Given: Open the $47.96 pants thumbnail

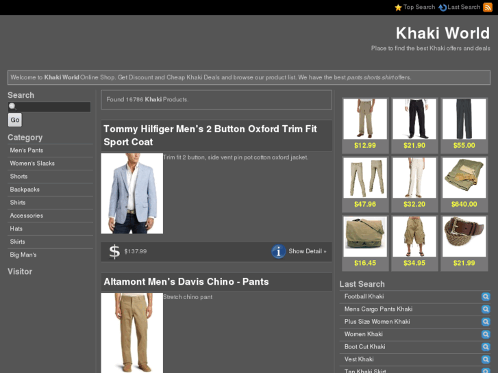Looking at the screenshot, I should coord(365,178).
